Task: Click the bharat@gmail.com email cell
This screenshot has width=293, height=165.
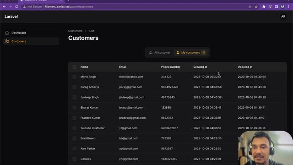Action: (131, 108)
